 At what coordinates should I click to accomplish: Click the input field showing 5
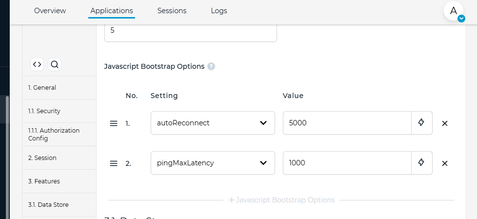190,32
